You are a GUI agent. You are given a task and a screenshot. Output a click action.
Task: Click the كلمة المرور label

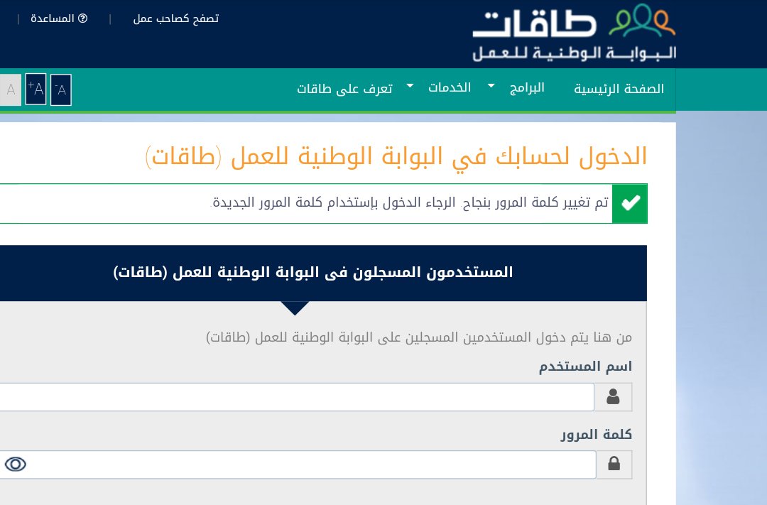[597, 435]
